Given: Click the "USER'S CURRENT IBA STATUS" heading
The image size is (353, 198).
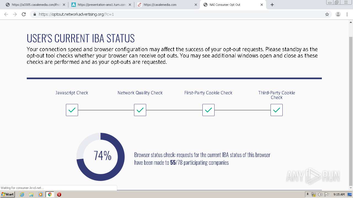Looking at the screenshot, I should pos(81,38).
